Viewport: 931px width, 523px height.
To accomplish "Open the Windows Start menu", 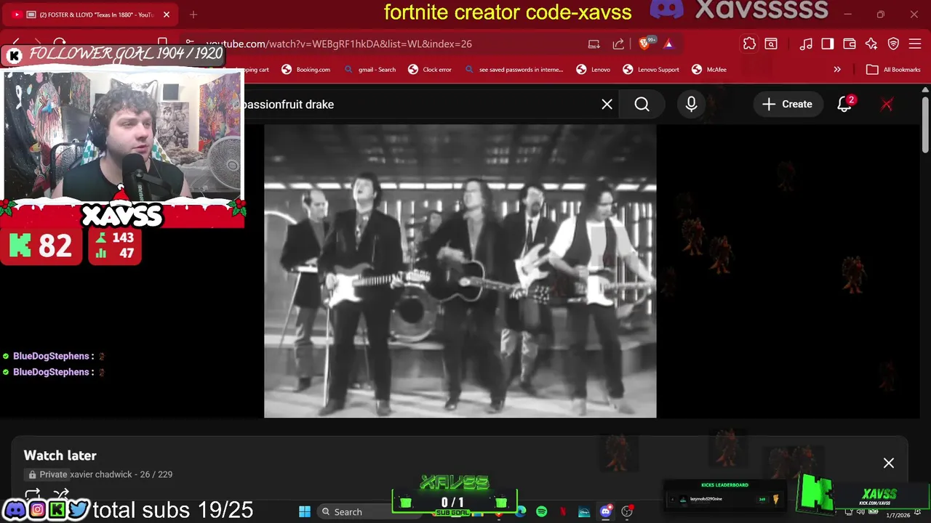I will [x=305, y=512].
